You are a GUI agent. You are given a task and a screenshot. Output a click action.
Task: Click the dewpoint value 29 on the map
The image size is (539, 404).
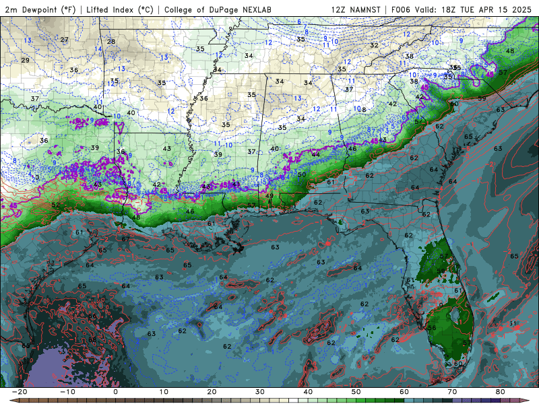[x=25, y=60]
